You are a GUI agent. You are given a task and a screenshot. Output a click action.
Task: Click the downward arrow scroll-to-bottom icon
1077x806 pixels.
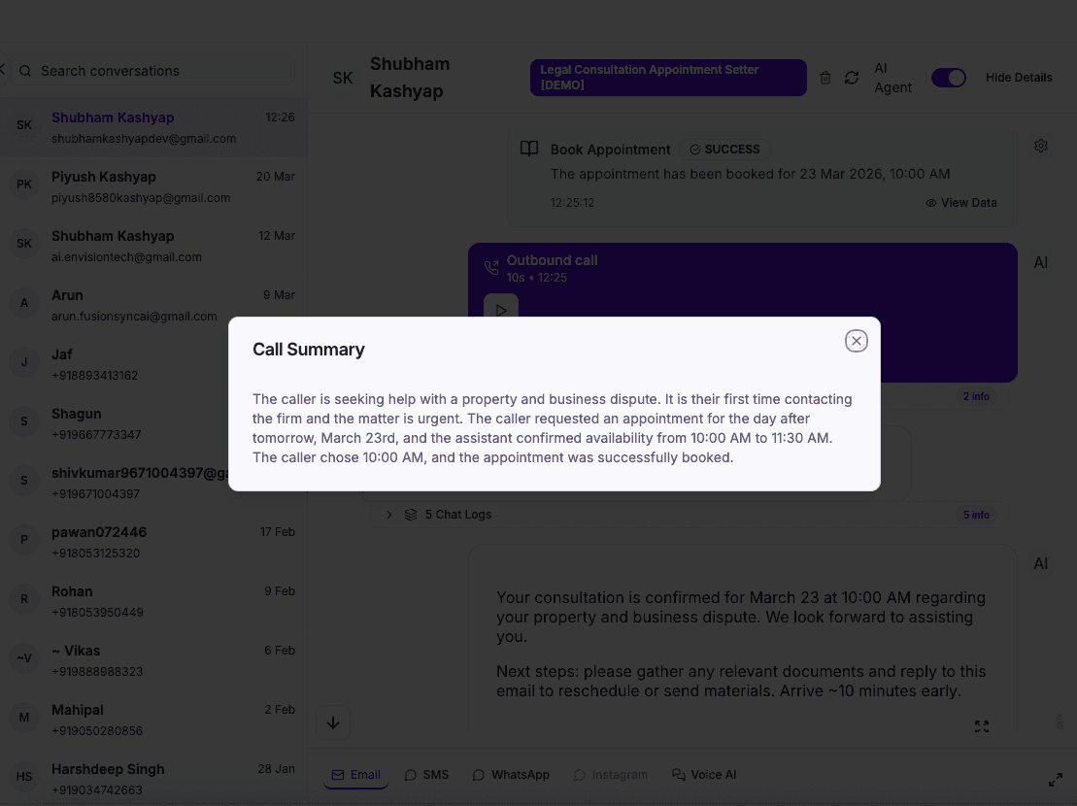[x=333, y=722]
